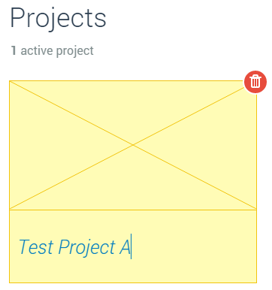
Task: Focus the italic blue project title text
Action: coord(74,247)
